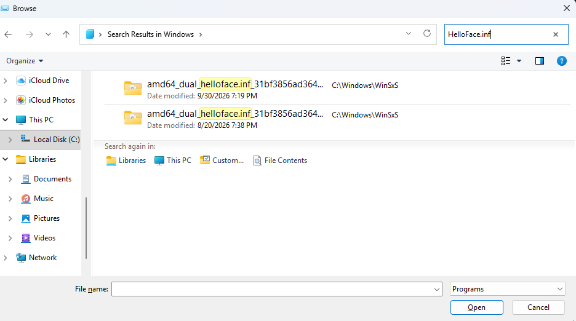The image size is (576, 321).
Task: Search again in File Contents
Action: [x=280, y=160]
